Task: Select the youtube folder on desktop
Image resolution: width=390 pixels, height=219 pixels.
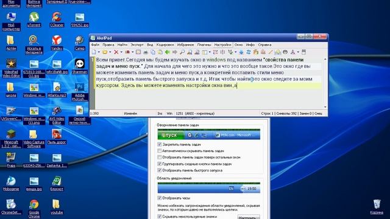Action: (57, 207)
